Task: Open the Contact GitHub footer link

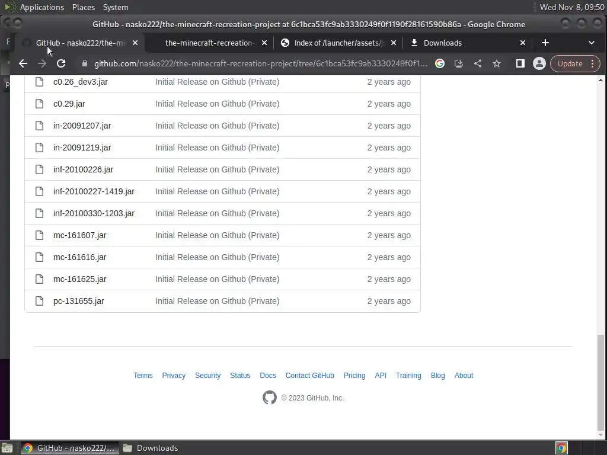Action: coord(309,375)
